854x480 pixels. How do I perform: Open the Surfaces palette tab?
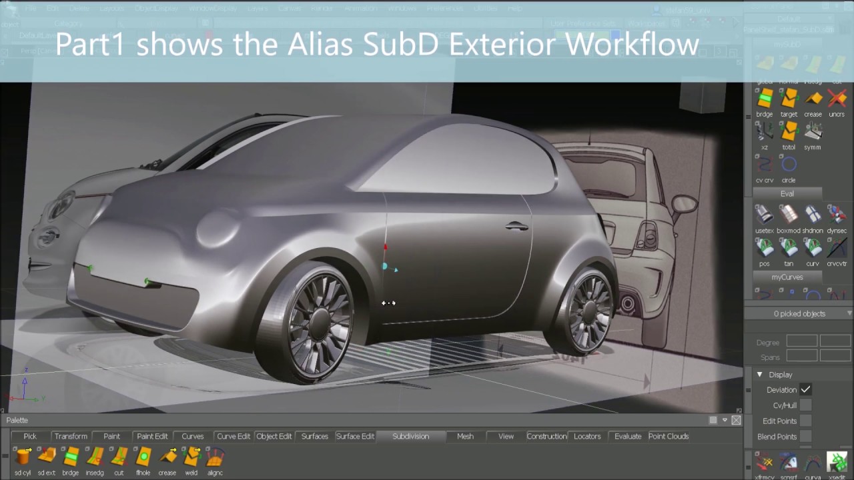coord(314,436)
